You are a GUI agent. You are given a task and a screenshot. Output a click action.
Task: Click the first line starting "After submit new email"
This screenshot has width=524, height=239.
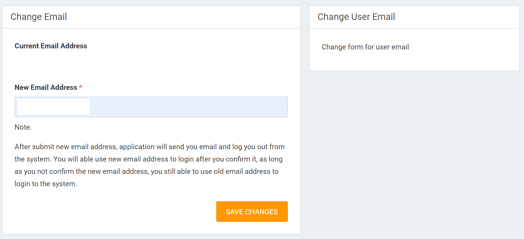[x=149, y=147]
